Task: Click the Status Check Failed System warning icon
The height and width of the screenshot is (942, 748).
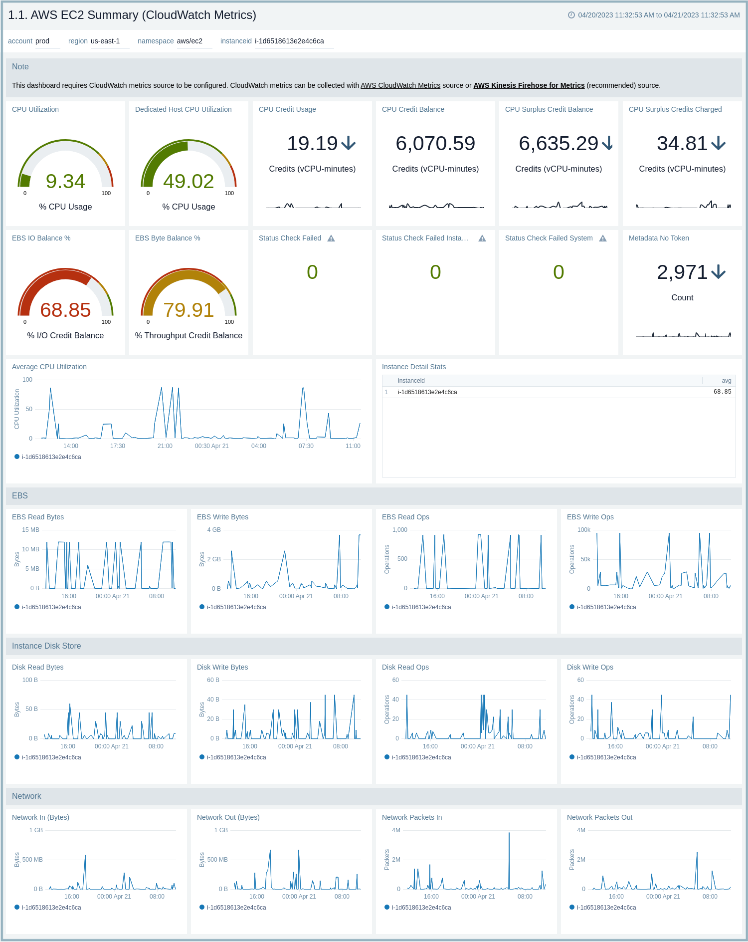Action: (x=603, y=238)
